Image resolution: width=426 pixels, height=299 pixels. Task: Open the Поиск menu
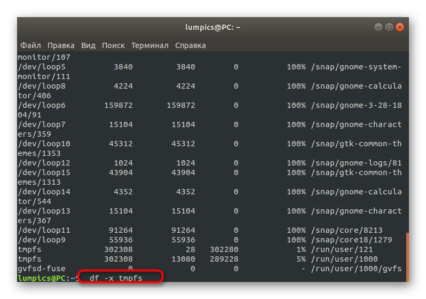(x=113, y=45)
